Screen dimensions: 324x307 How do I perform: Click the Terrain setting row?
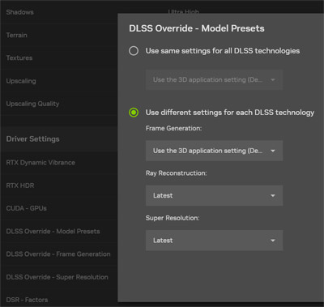click(x=59, y=35)
